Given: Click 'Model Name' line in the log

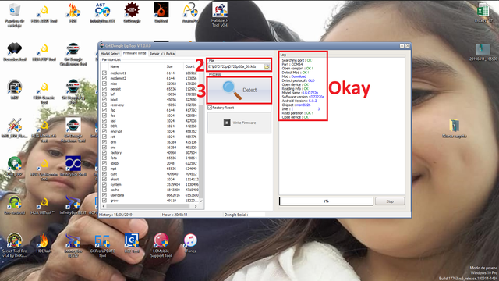Looking at the screenshot, I should [x=299, y=93].
